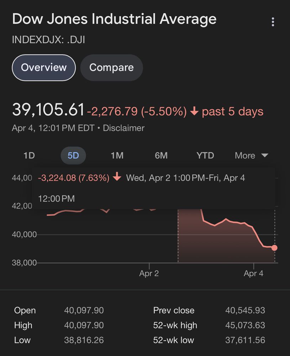
Task: Open the three-dot more options menu
Action: coord(273,22)
